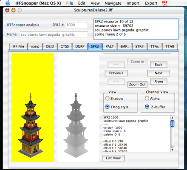Viewport: 187px width, 170px height.
Task: Click the 'resource size = 69702' text
Action: tap(114, 26)
